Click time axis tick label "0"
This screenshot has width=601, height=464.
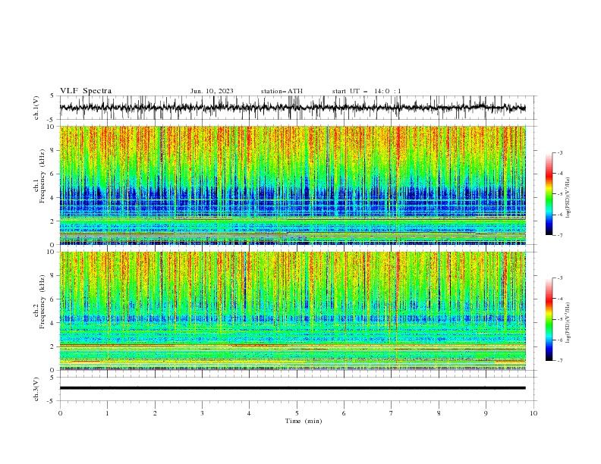pos(60,413)
